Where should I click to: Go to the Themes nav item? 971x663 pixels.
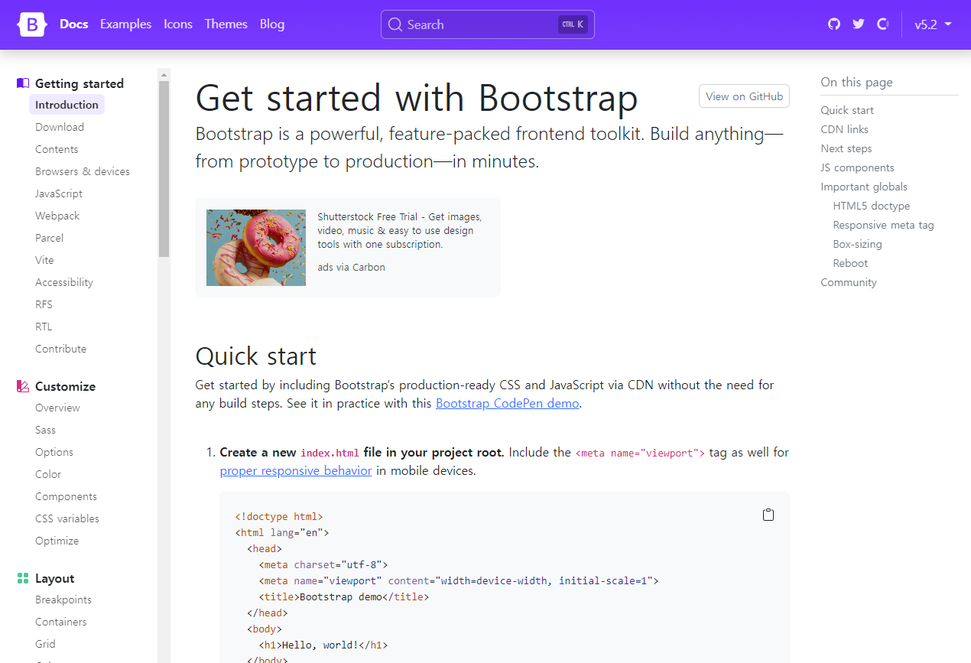(x=226, y=24)
